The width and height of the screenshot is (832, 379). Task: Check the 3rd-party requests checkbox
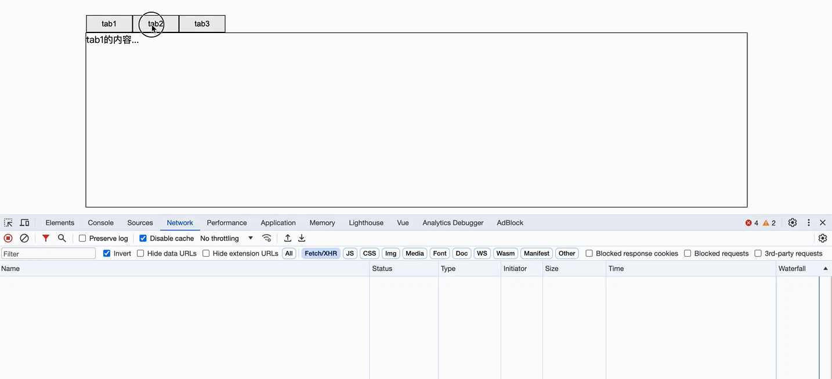click(x=758, y=253)
